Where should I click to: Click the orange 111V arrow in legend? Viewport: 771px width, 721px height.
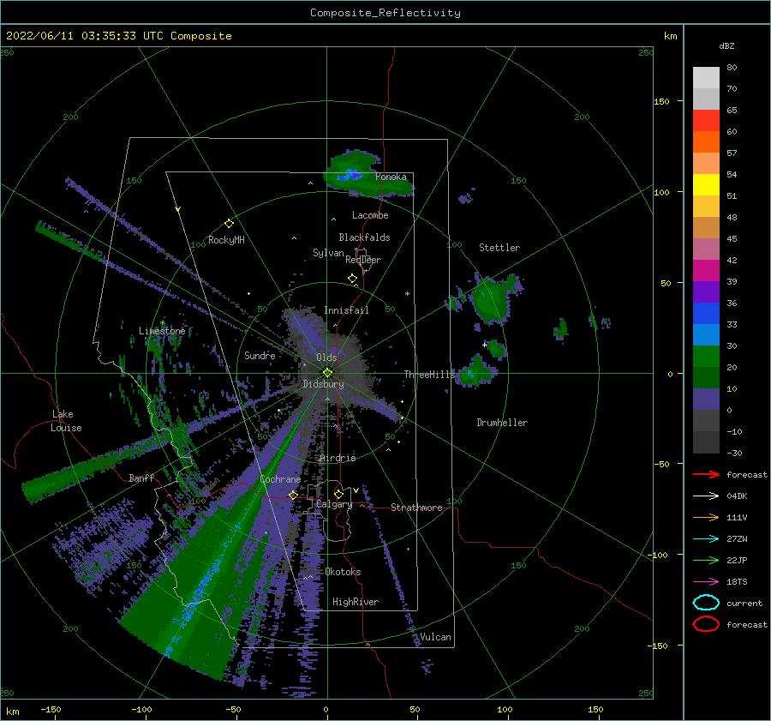[706, 517]
